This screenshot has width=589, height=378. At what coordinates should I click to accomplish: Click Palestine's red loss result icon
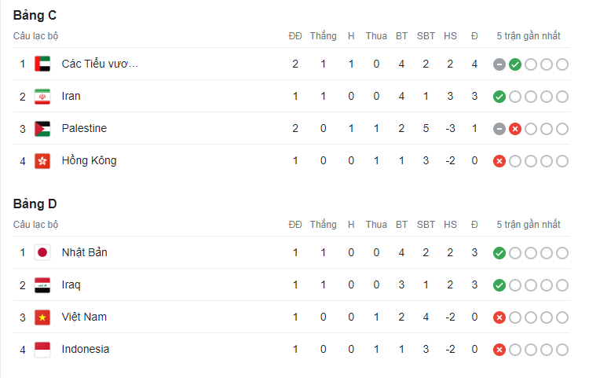click(515, 129)
